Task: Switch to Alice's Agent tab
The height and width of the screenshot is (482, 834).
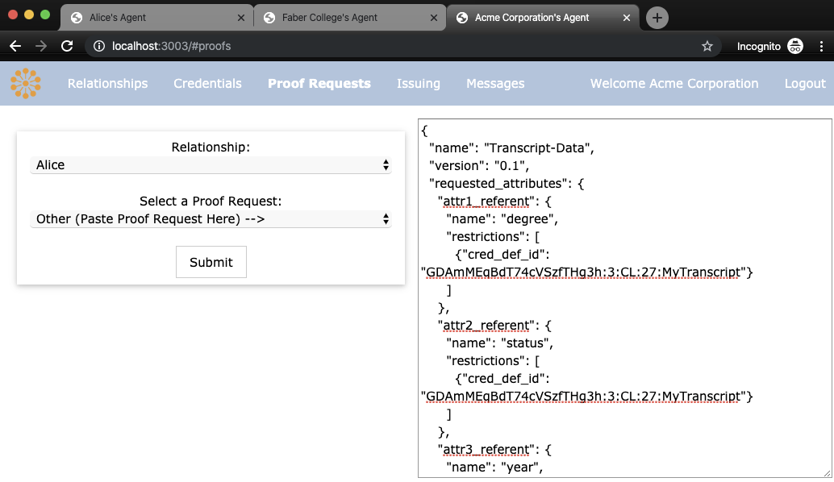Action: (x=157, y=18)
